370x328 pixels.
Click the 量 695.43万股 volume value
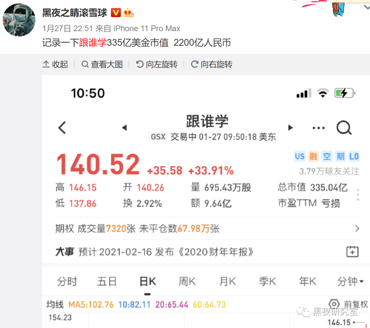[221, 188]
